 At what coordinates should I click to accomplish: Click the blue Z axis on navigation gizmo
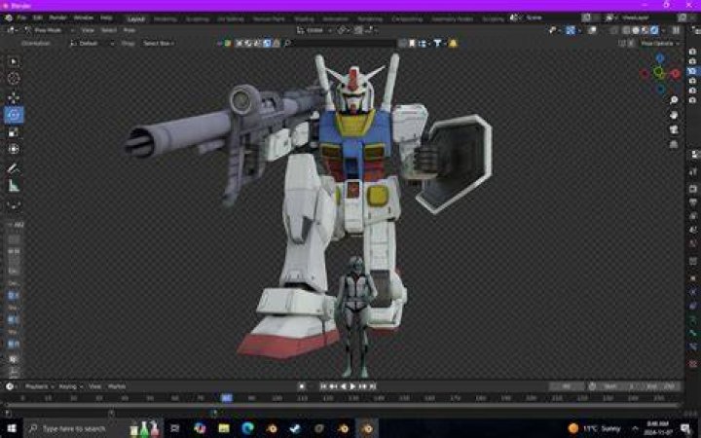659,58
